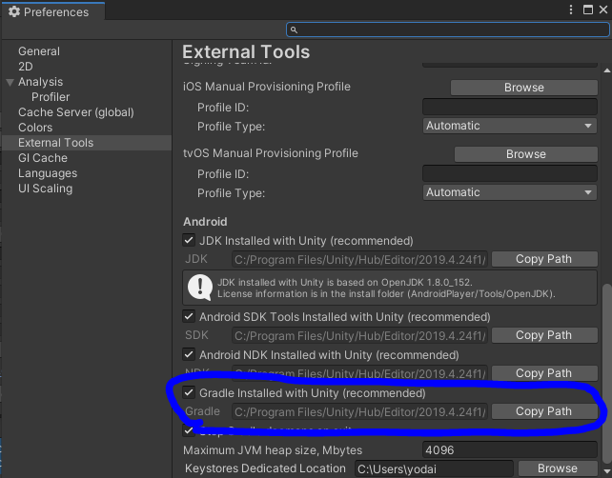Screen dimensions: 612x478
Task: Uncheck Android SDK Tools Installed with Unity
Action: (189, 317)
